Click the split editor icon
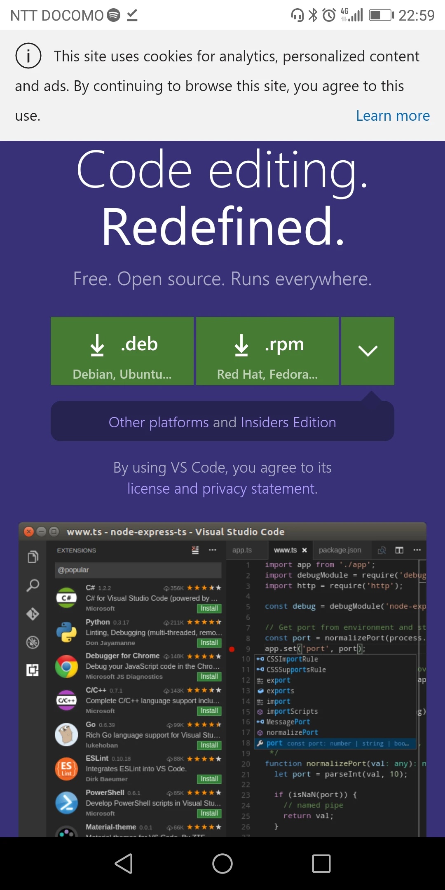Viewport: 445px width, 890px height. click(x=399, y=550)
